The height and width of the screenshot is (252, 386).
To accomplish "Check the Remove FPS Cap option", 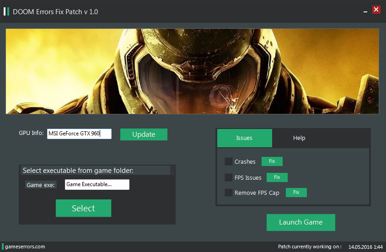I will point(229,193).
